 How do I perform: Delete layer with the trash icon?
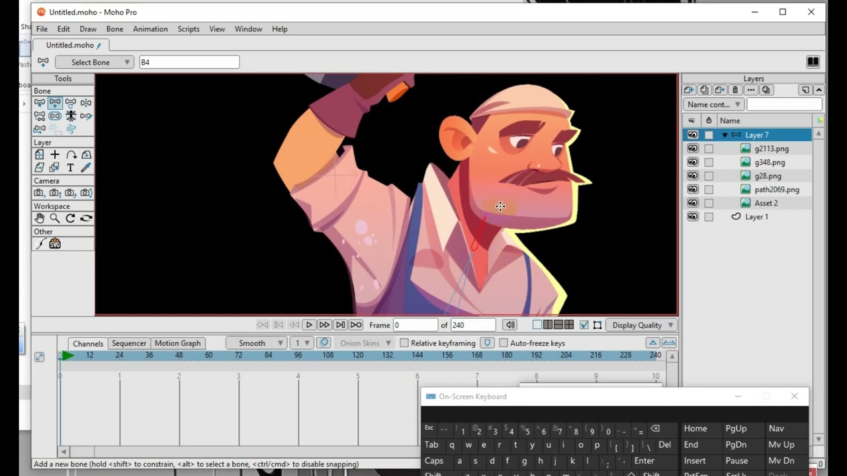pyautogui.click(x=735, y=90)
